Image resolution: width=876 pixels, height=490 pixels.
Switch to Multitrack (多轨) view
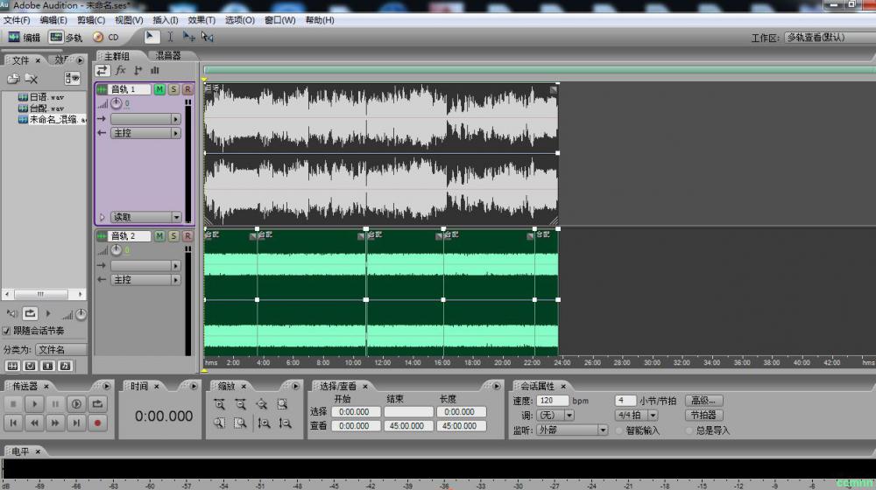(66, 38)
